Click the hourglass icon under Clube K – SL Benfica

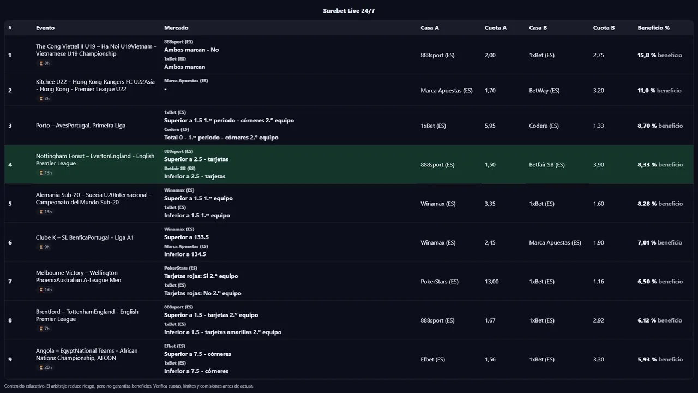[x=41, y=247]
